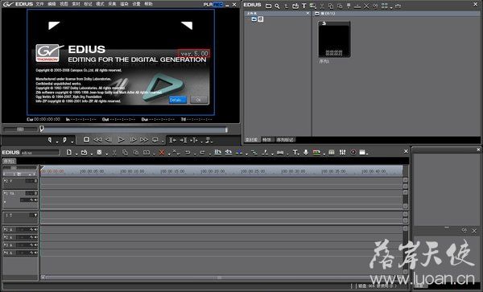Click the Set Out point icon in player
Image resolution: width=483 pixels, height=292 pixels.
(64, 140)
